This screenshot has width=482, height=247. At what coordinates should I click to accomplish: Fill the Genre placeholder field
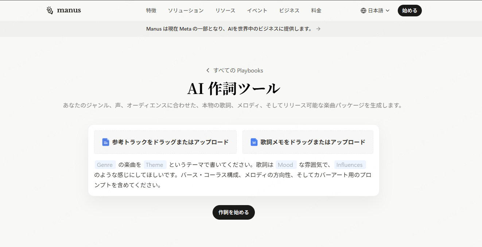pyautogui.click(x=105, y=165)
